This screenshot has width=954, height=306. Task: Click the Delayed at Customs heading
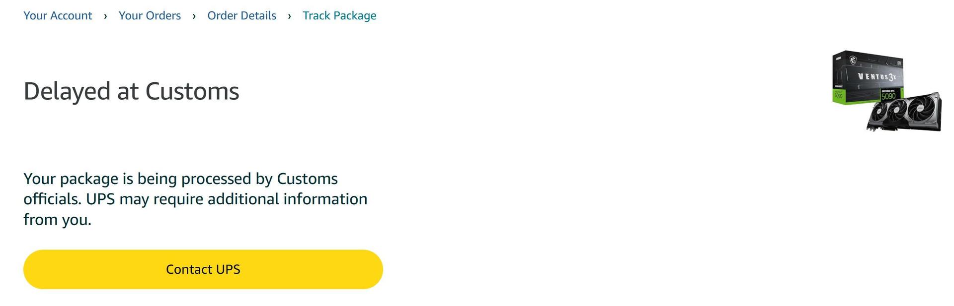[x=131, y=91]
